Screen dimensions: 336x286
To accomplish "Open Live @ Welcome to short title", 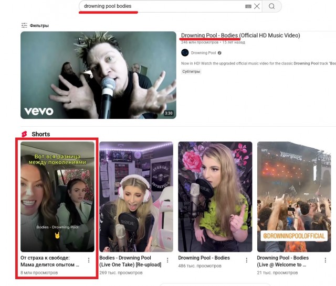I will [x=283, y=261].
